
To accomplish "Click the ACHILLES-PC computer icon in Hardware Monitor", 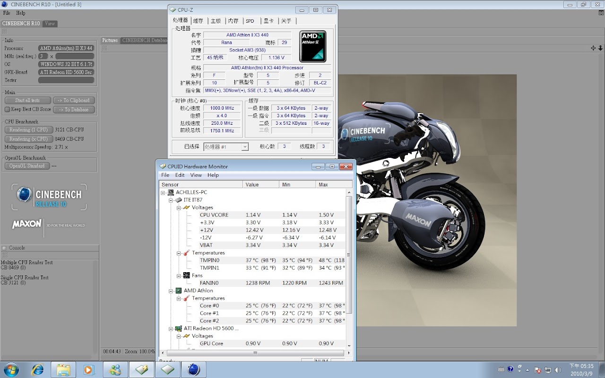I will pyautogui.click(x=171, y=192).
